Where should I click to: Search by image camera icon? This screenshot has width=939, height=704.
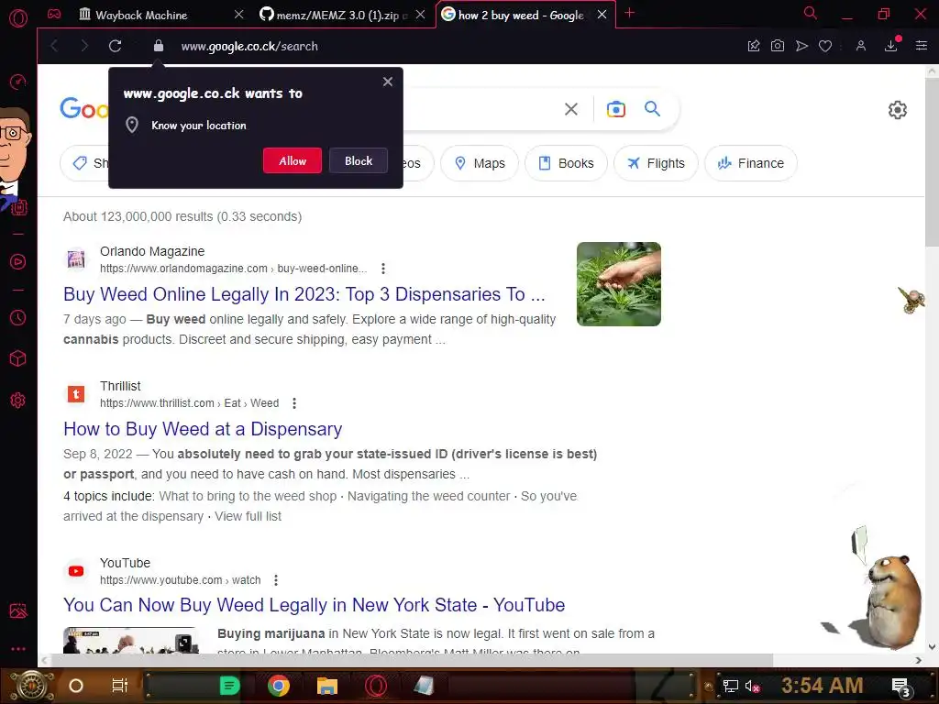615,109
